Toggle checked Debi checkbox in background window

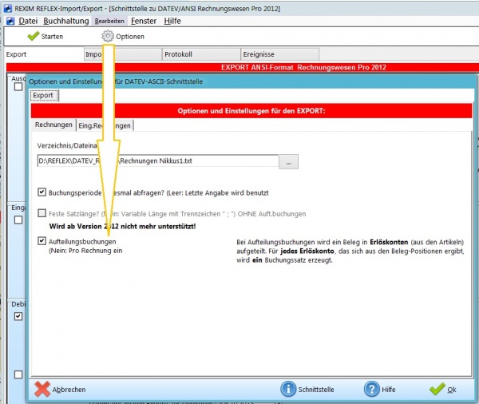click(x=18, y=316)
